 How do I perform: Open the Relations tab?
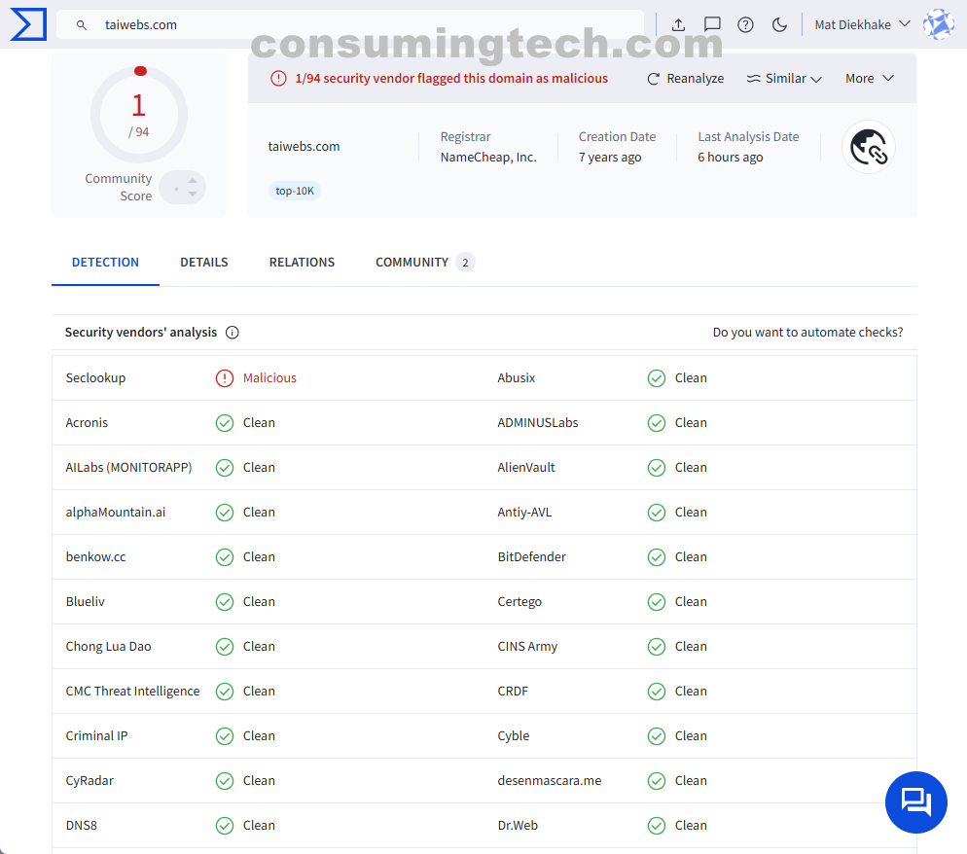pyautogui.click(x=302, y=263)
